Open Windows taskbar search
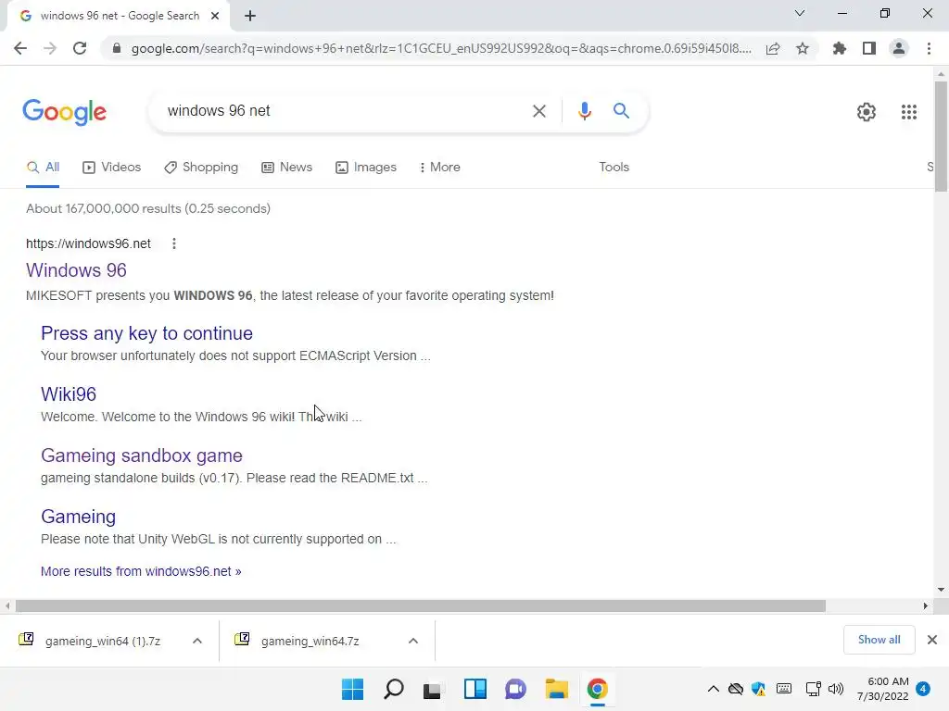Viewport: 949px width, 711px height. 393,689
